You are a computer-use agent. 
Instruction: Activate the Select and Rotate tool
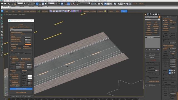tap(40, 4)
